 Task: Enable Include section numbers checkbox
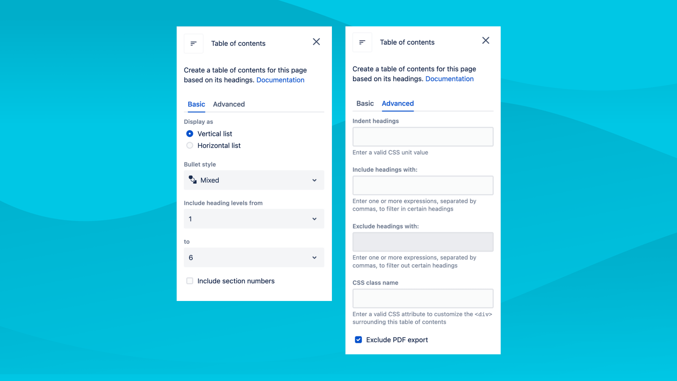click(189, 281)
